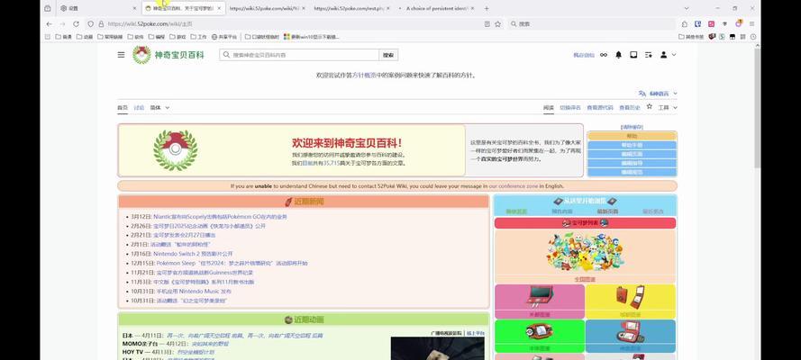Expand the 简体 language variant dropdown

tap(159, 108)
